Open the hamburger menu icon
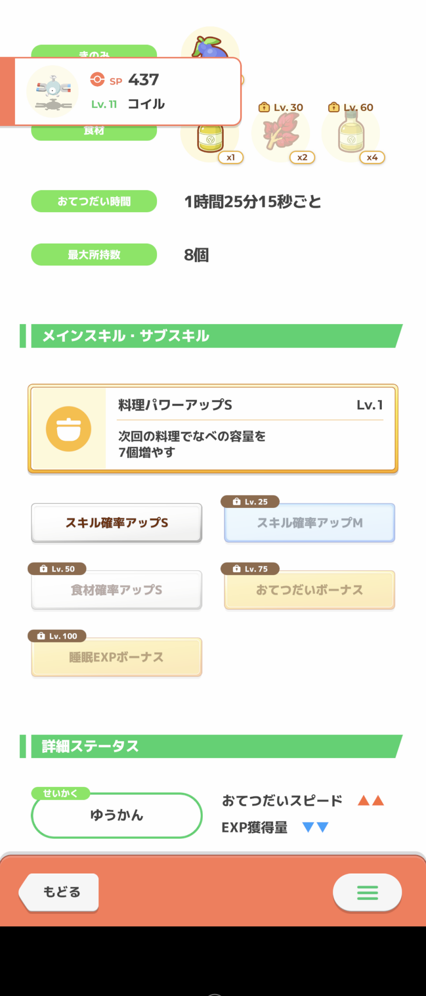The height and width of the screenshot is (996, 426). click(x=367, y=892)
